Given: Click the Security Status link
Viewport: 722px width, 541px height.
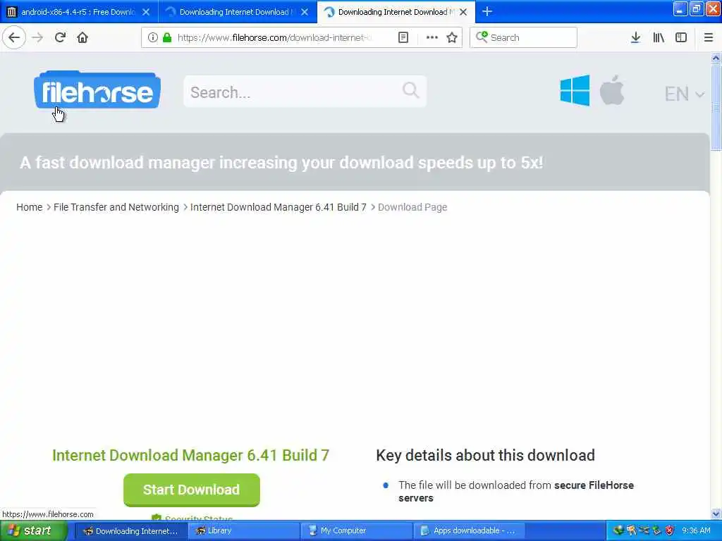Looking at the screenshot, I should [198, 519].
